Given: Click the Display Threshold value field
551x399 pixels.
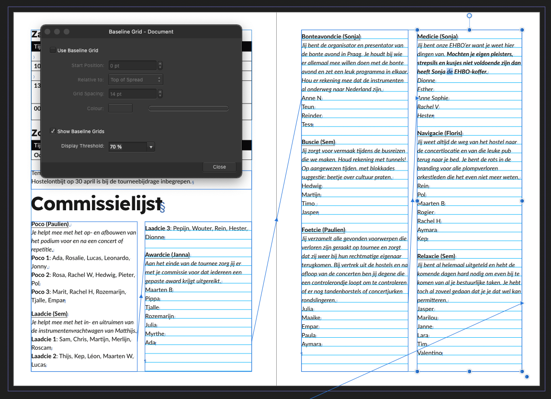Looking at the screenshot, I should point(128,147).
